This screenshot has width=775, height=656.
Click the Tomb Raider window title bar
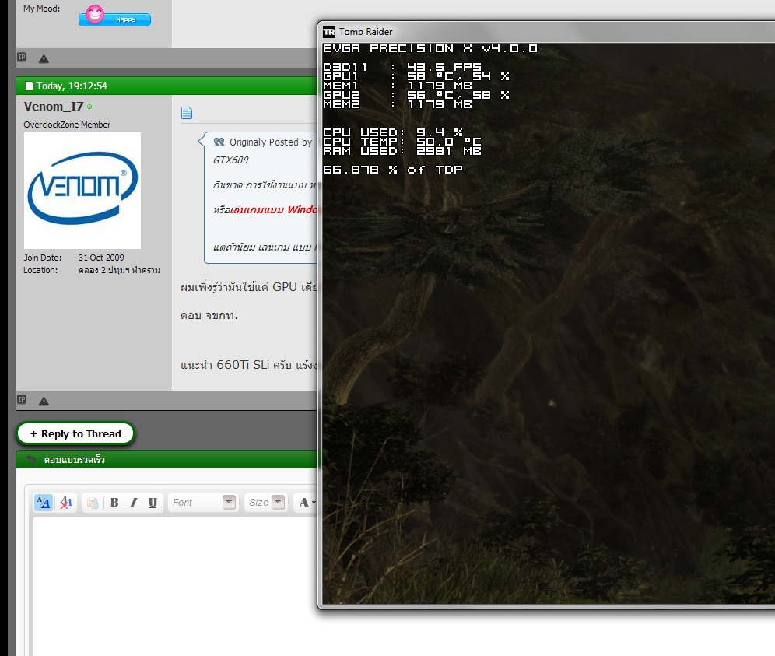tap(546, 32)
